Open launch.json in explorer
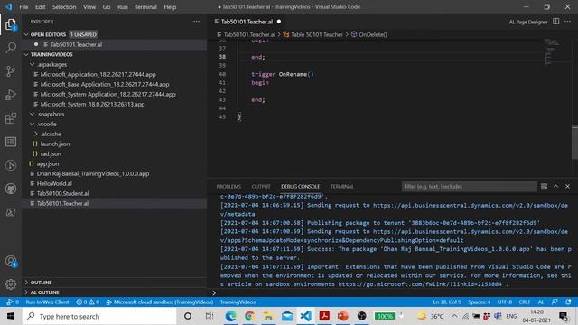The image size is (578, 325). (55, 144)
